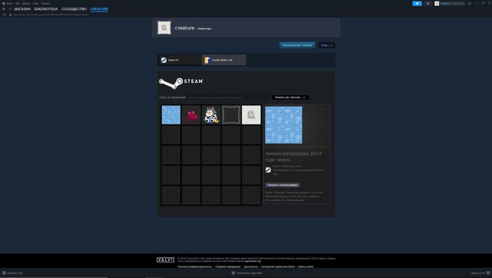Screen dimensions: 492x278
Task: Open the Игры menu
Action: point(35,3)
